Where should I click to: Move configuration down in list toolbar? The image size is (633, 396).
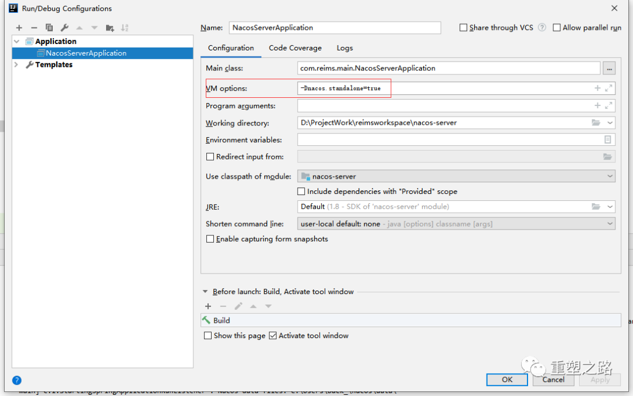[94, 28]
